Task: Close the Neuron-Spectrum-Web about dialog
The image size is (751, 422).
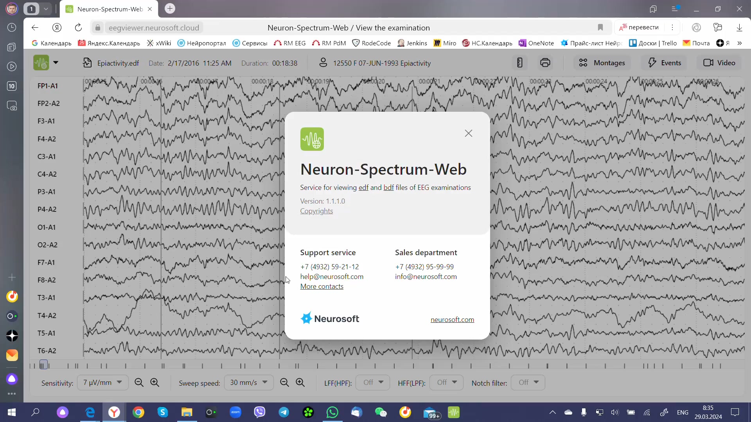Action: (468, 133)
